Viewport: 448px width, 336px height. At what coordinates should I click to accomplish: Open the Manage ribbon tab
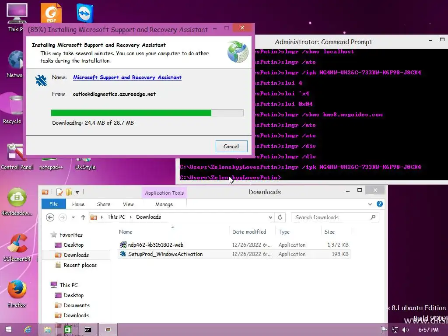164,204
